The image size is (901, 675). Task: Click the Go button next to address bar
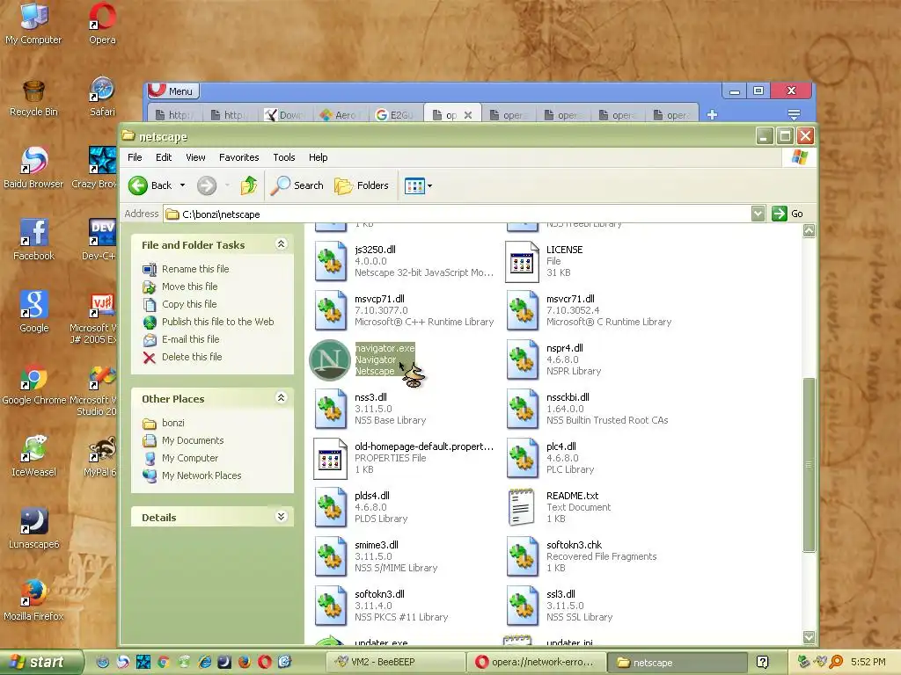(787, 214)
